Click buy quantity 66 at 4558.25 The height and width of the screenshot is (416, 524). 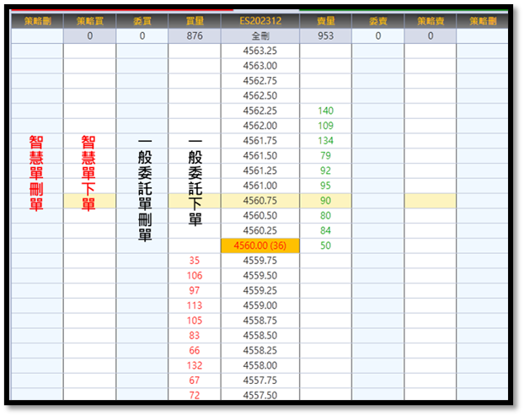pos(195,350)
